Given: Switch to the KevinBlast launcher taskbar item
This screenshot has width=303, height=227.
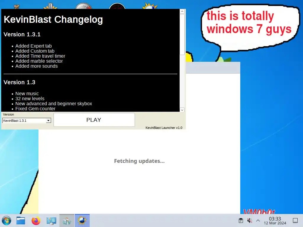Looking at the screenshot, I should click(x=82, y=220).
